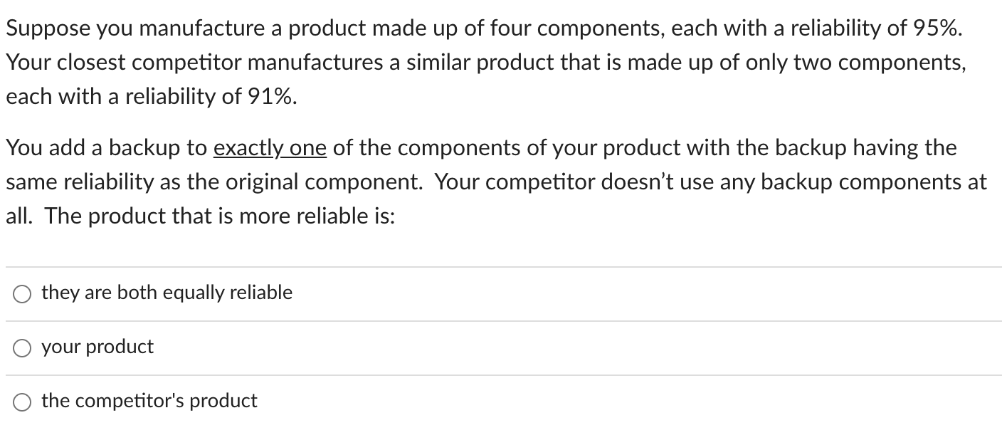Select the "they are both equally reliable" radio button
The height and width of the screenshot is (440, 1002).
pyautogui.click(x=22, y=293)
